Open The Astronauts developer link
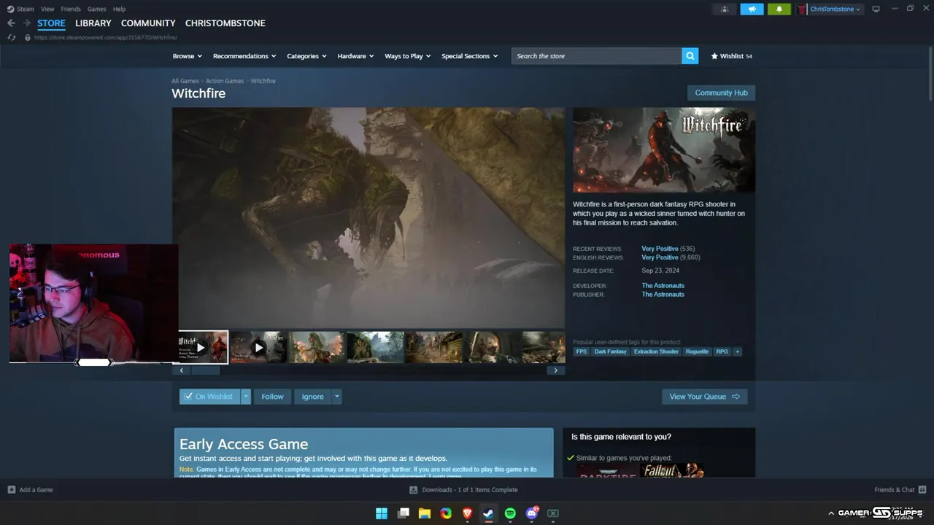Screen dimensions: 934x525 [663, 286]
